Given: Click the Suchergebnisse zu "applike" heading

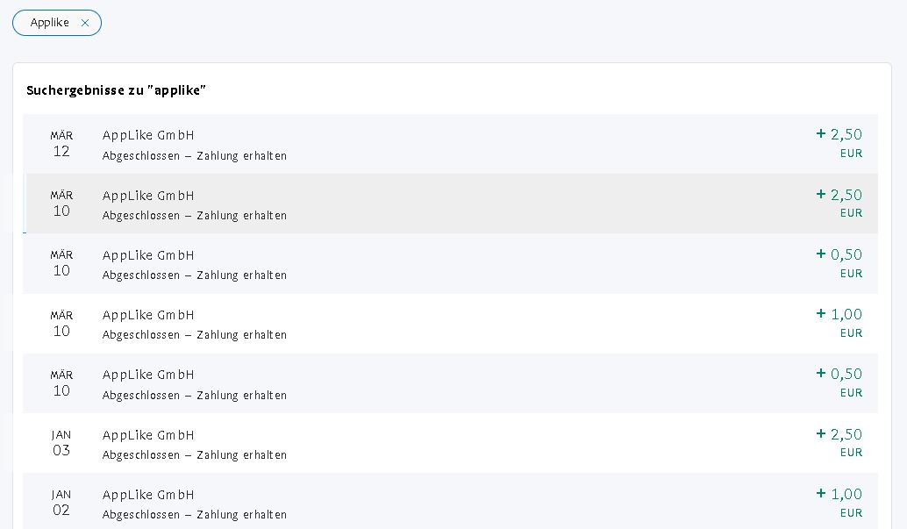Looking at the screenshot, I should (x=117, y=90).
